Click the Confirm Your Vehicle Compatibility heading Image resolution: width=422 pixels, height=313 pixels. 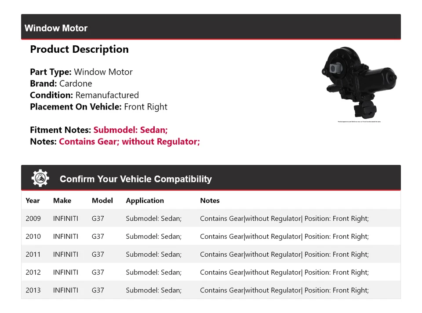point(135,179)
